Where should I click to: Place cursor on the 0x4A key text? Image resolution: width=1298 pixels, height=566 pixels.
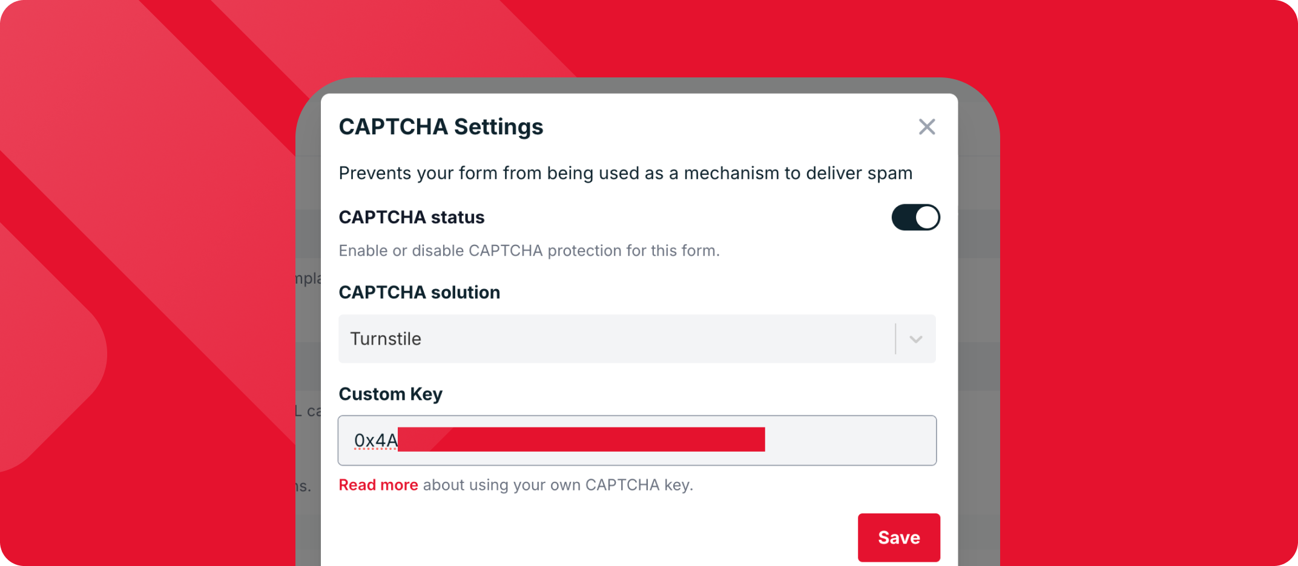click(x=375, y=440)
